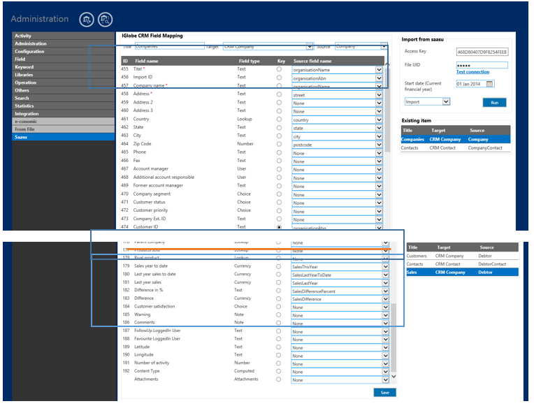
Task: Select the e-conomic integration entry
Action: pos(64,122)
